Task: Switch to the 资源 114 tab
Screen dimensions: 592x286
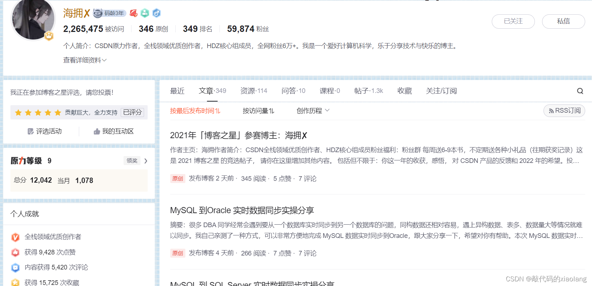Action: 254,91
